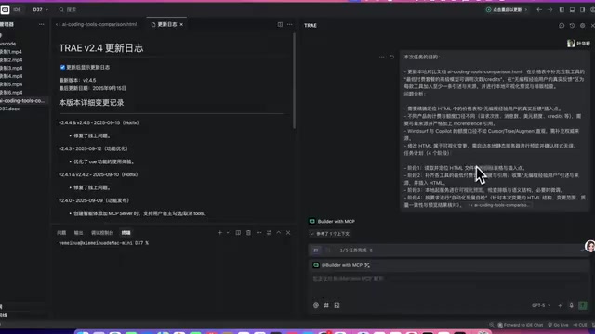
Task: Select the 更新日志 tab
Action: tap(167, 24)
